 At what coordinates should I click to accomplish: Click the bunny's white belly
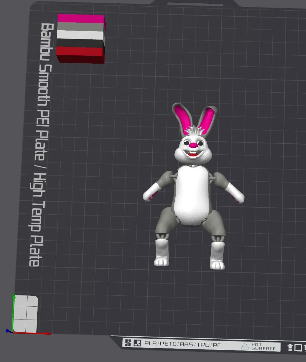192,195
